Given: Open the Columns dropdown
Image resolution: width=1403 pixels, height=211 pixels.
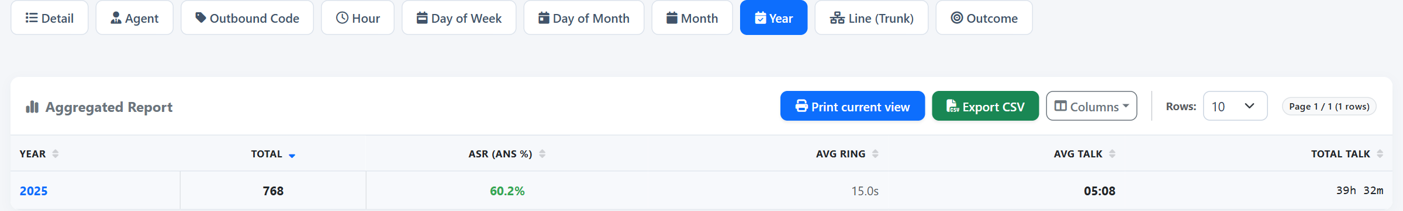Looking at the screenshot, I should tap(1091, 106).
